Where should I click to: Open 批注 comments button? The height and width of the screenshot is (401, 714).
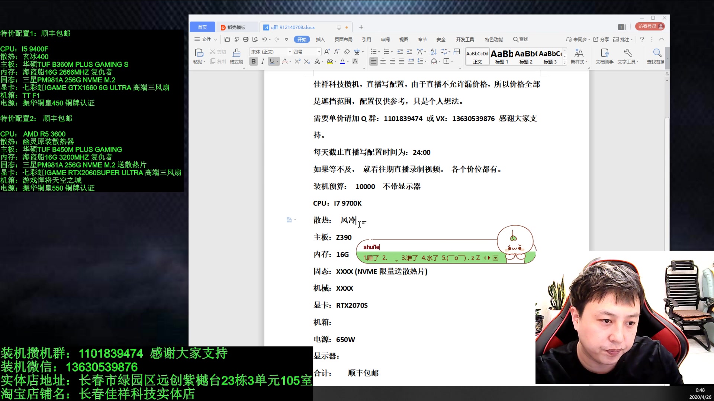pos(623,39)
